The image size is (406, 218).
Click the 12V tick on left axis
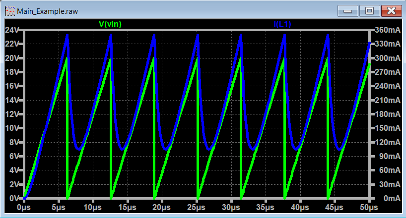click(12, 114)
